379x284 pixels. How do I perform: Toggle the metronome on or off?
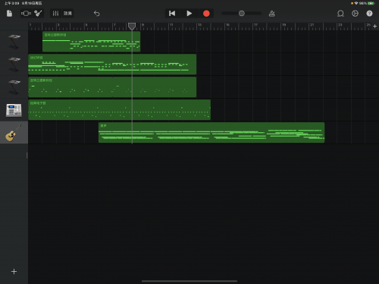pos(272,14)
